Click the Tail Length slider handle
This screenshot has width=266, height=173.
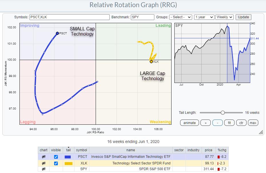pyautogui.click(x=223, y=113)
